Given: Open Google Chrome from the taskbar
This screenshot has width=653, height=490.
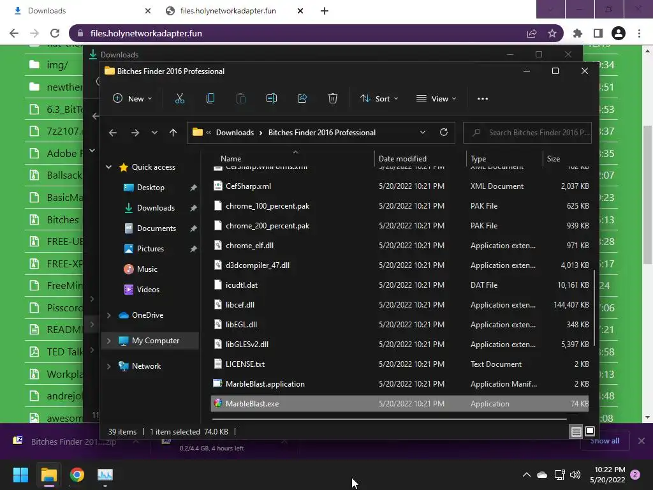Looking at the screenshot, I should (77, 475).
